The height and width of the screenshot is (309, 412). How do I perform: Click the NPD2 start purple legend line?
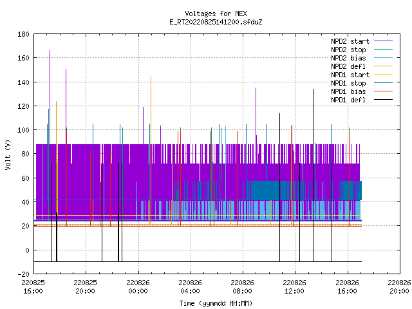pyautogui.click(x=383, y=41)
